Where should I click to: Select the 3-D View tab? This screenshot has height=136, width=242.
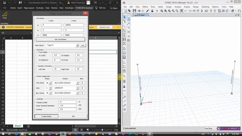click(141, 15)
